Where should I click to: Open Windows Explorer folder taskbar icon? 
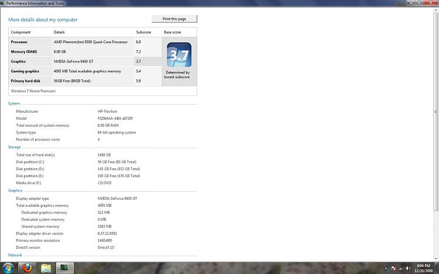(46, 268)
